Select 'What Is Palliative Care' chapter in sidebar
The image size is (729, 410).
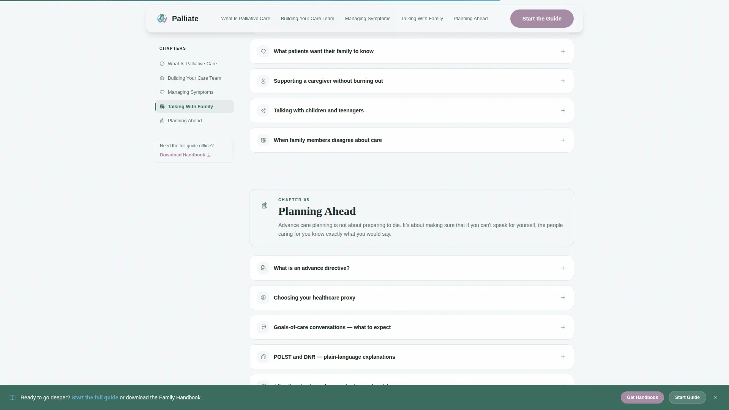[x=194, y=64]
